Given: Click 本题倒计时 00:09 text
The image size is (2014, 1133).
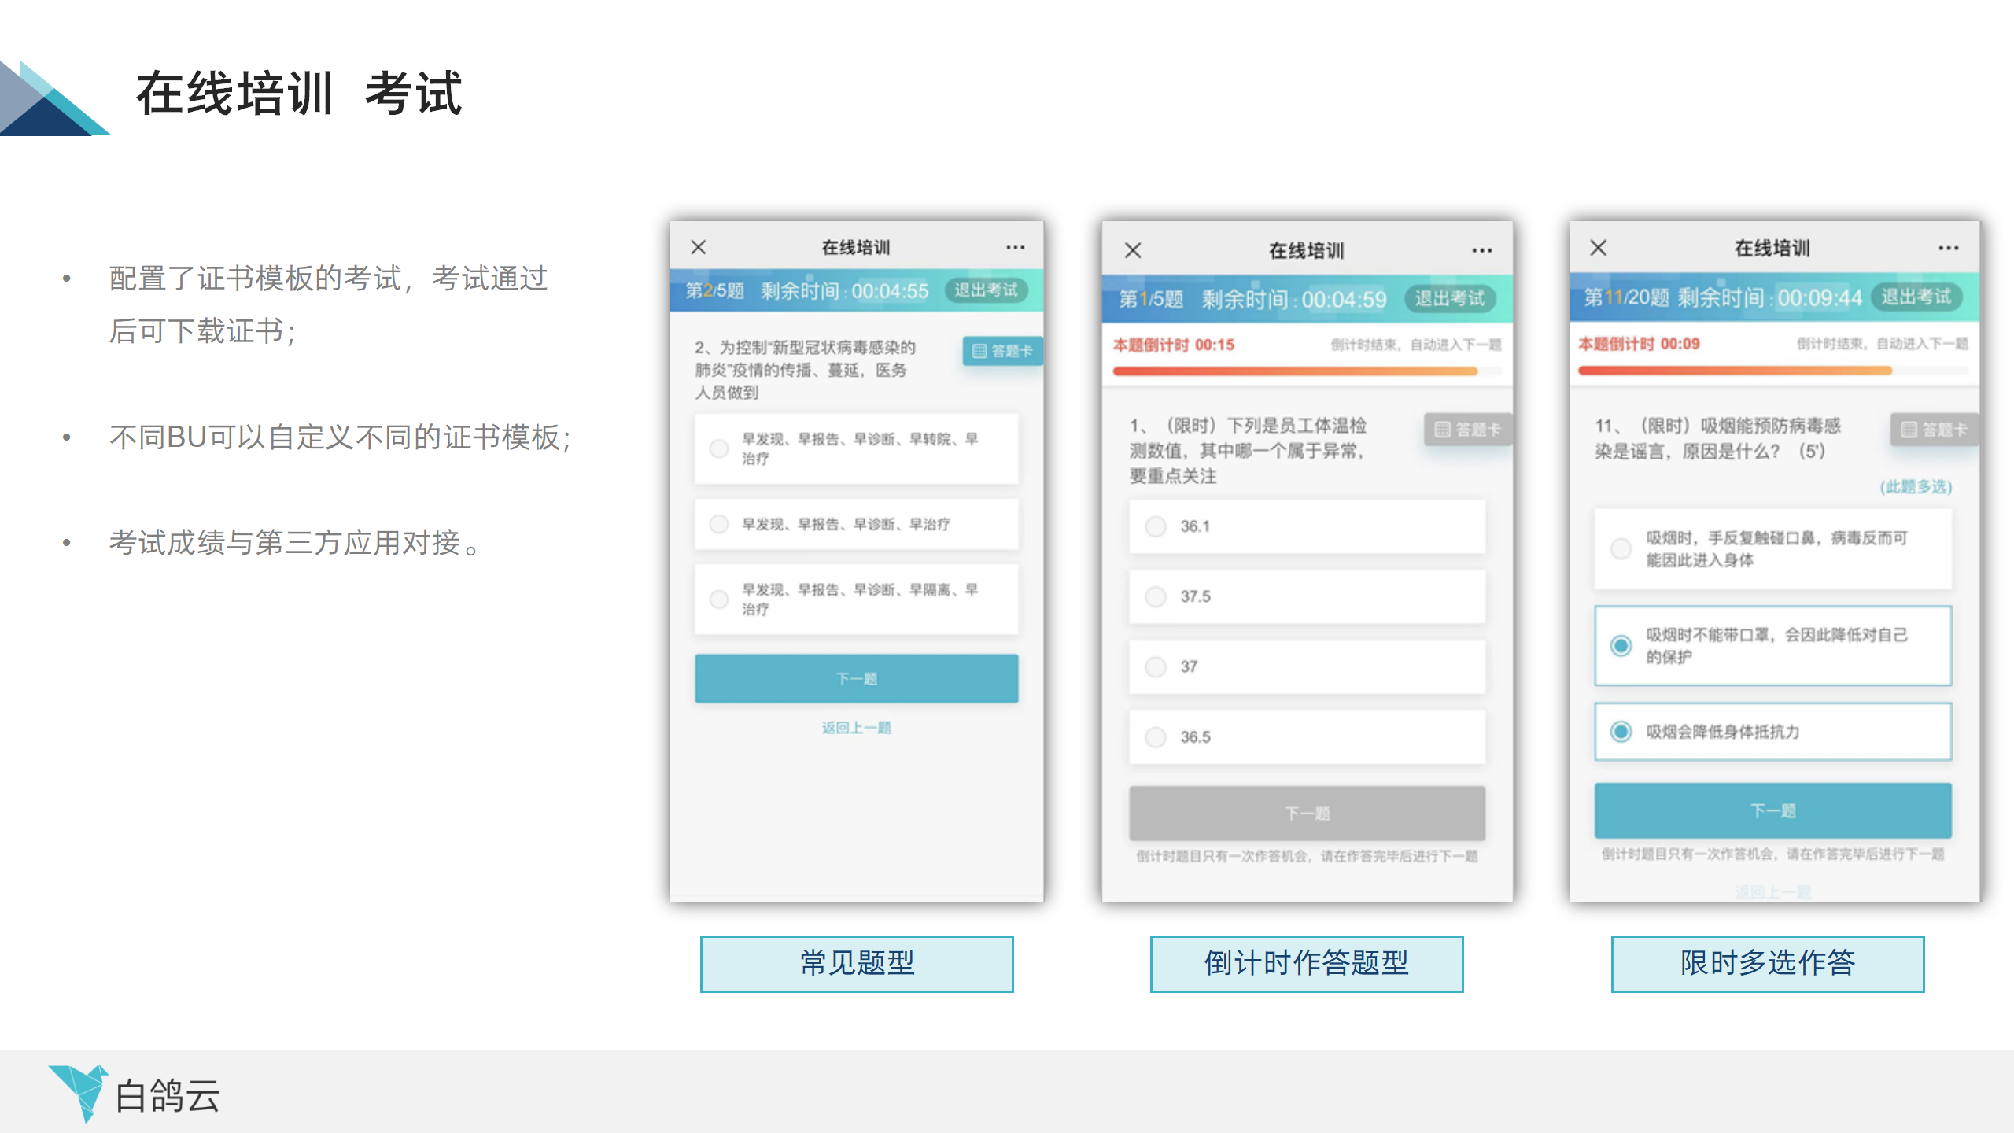Looking at the screenshot, I should click(1640, 344).
